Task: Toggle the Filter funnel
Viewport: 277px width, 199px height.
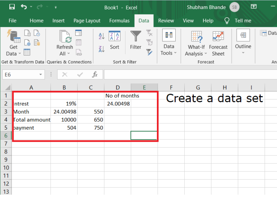Action: [x=136, y=40]
